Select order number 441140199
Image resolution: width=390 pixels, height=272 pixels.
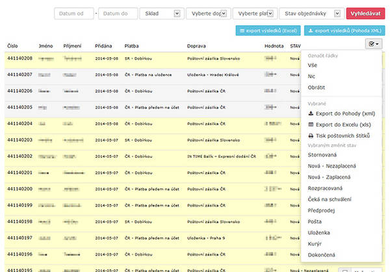(19, 205)
